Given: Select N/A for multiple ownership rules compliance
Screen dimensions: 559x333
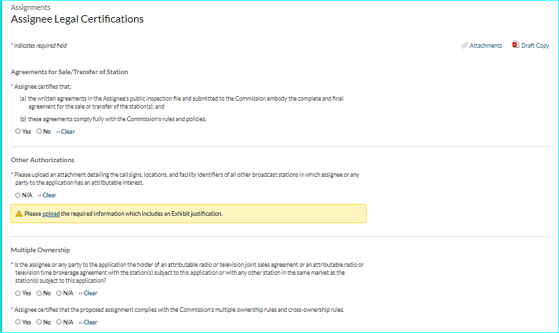Looking at the screenshot, I should pos(60,322).
